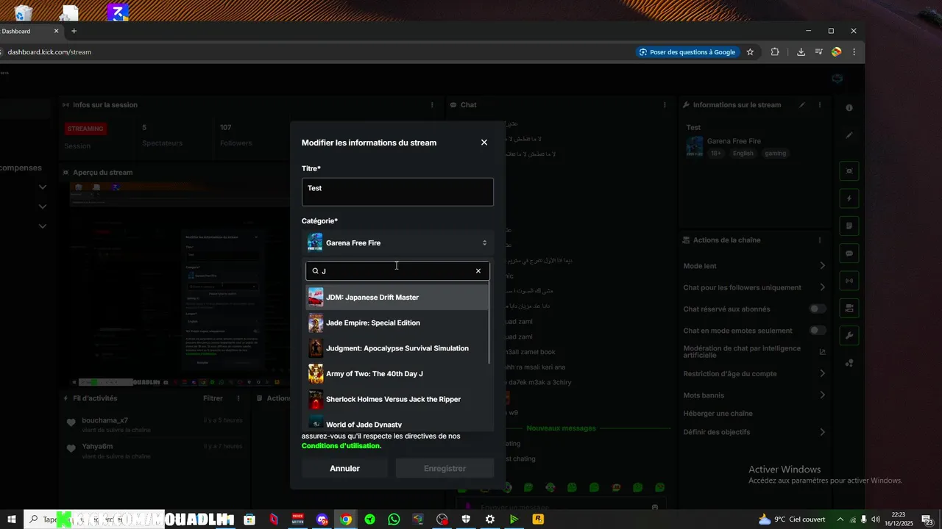
Task: Click Poser des questions à Google
Action: coord(687,52)
